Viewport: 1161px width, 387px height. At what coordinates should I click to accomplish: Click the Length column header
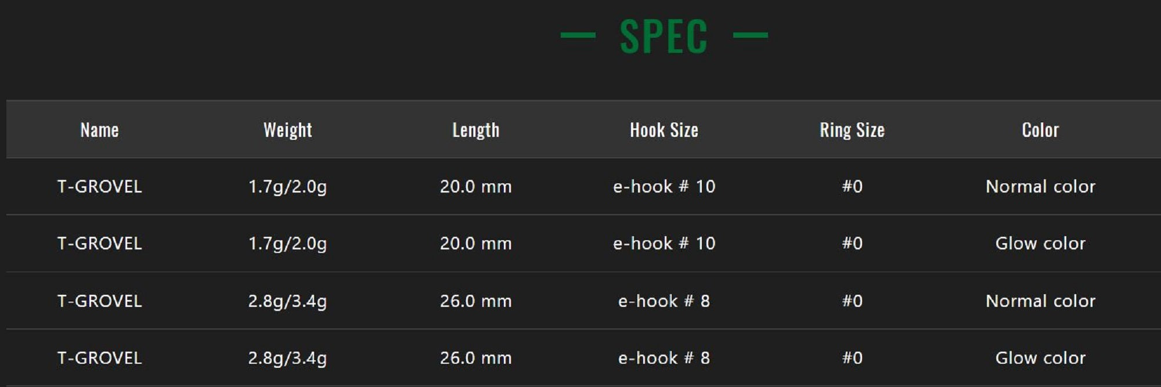(475, 129)
